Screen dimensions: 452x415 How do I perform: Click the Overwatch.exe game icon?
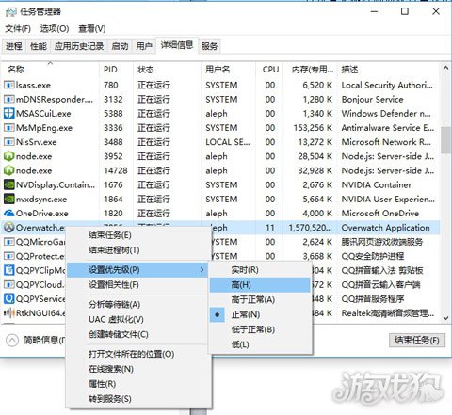8,228
